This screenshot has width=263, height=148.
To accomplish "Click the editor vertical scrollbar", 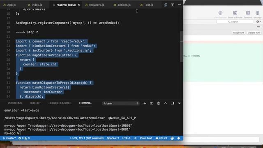I will [182, 46].
